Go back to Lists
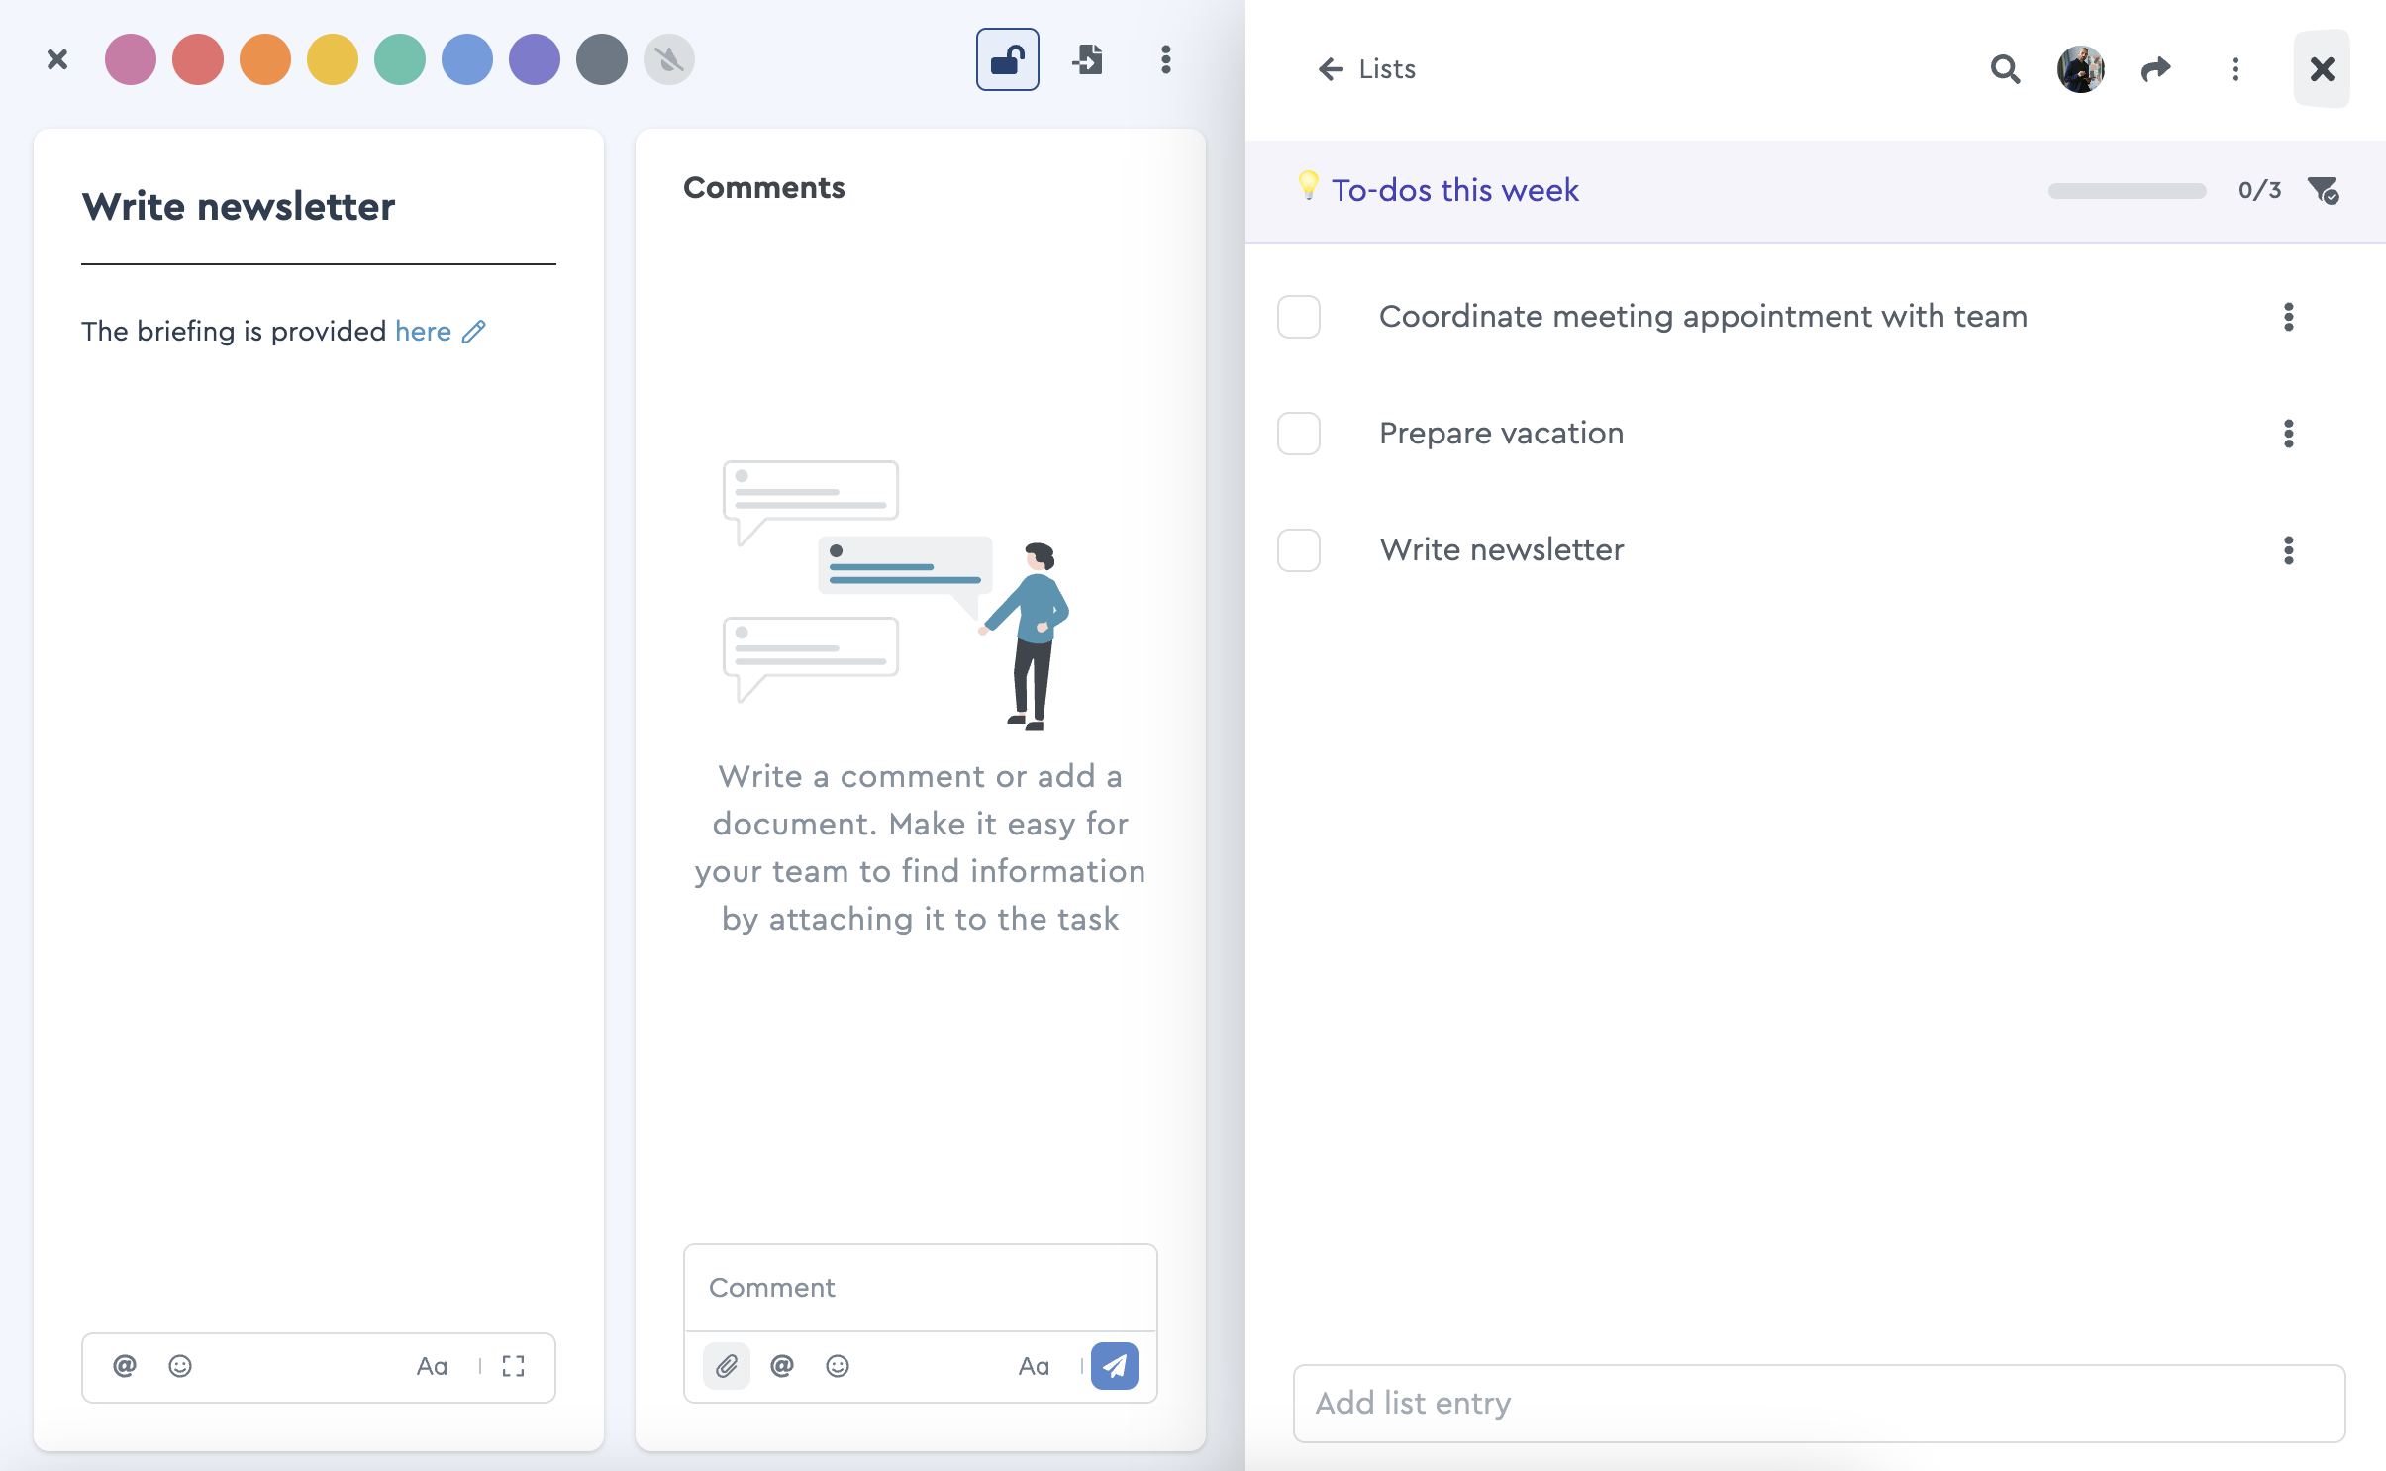The height and width of the screenshot is (1471, 2386). 1367,69
